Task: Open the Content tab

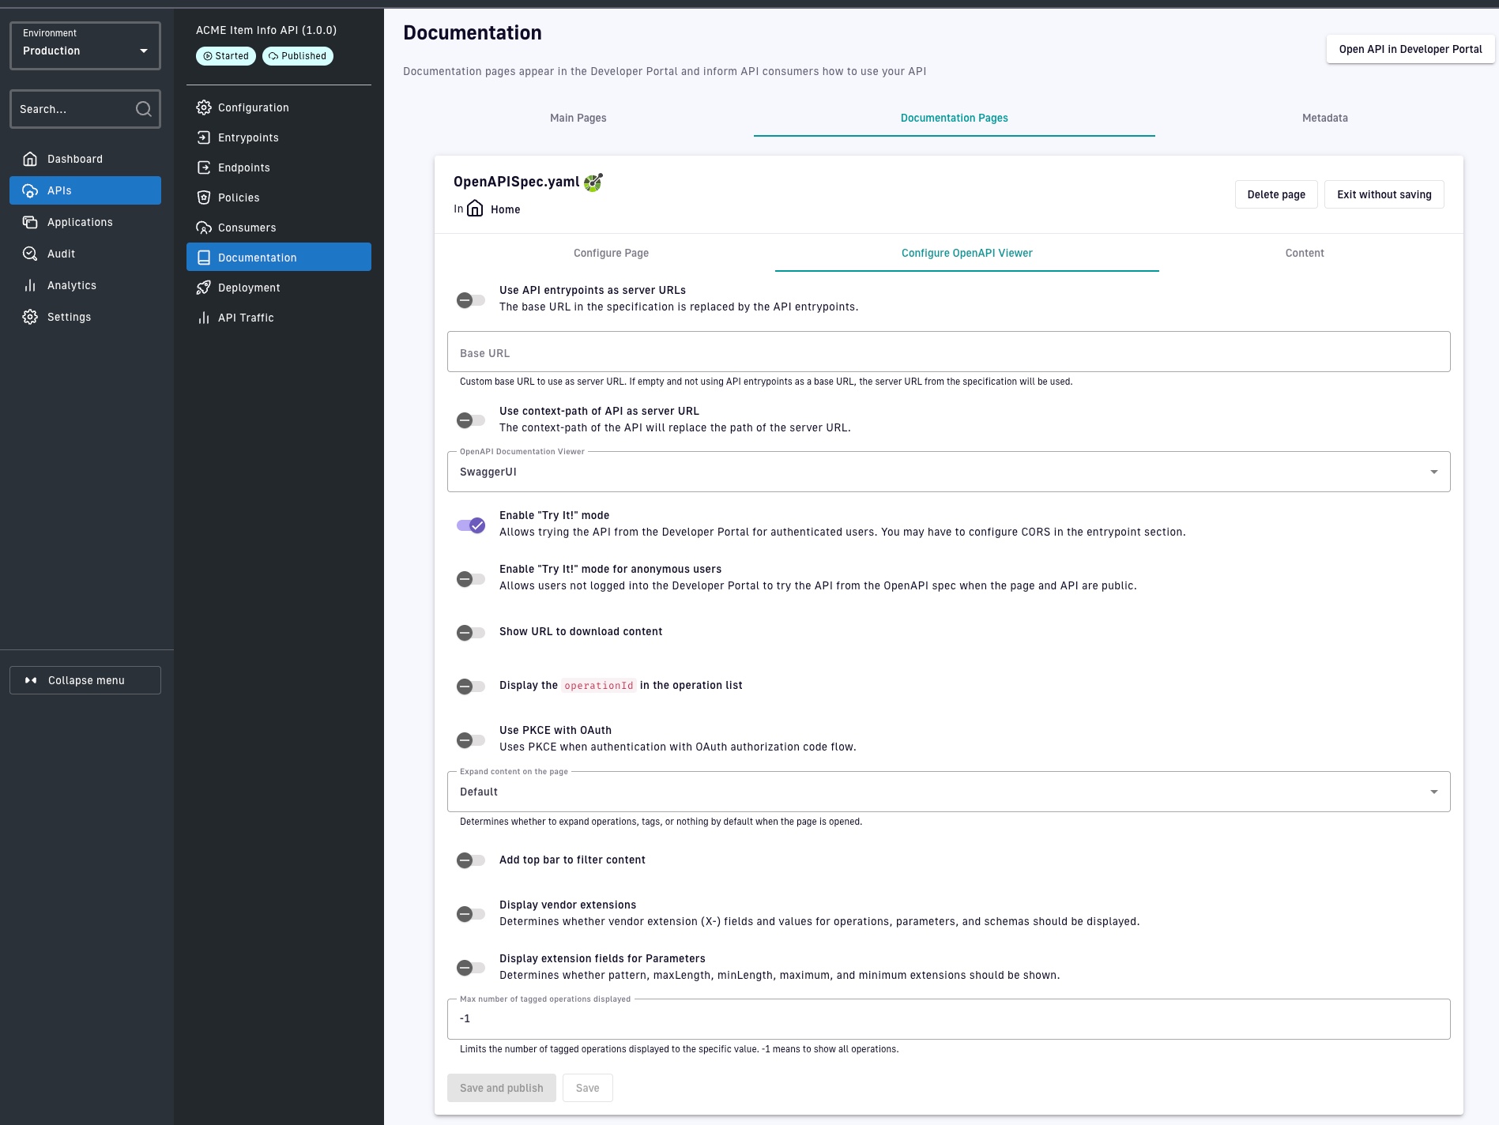Action: pos(1304,253)
